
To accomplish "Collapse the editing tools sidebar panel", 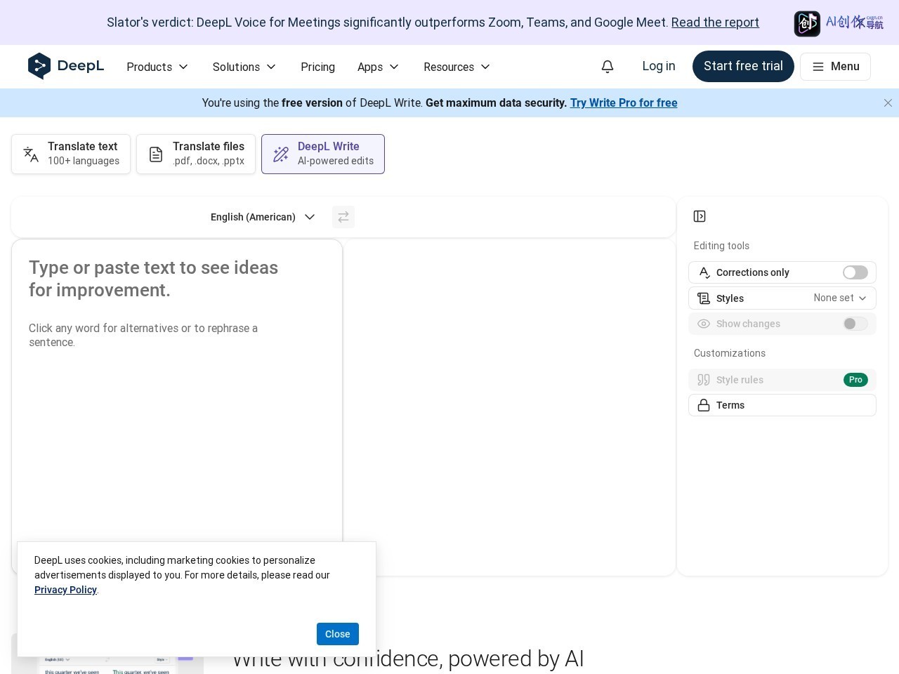I will click(x=700, y=216).
